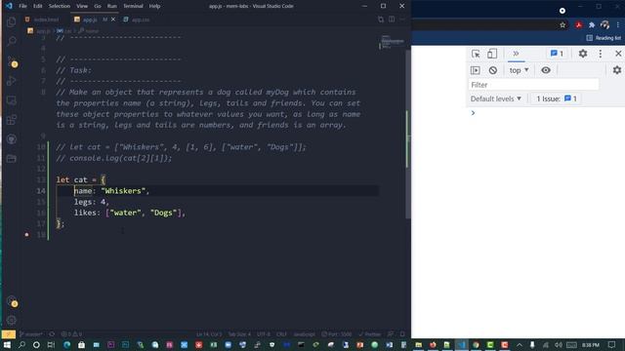
Task: Open the console settings gear
Action: [x=617, y=70]
